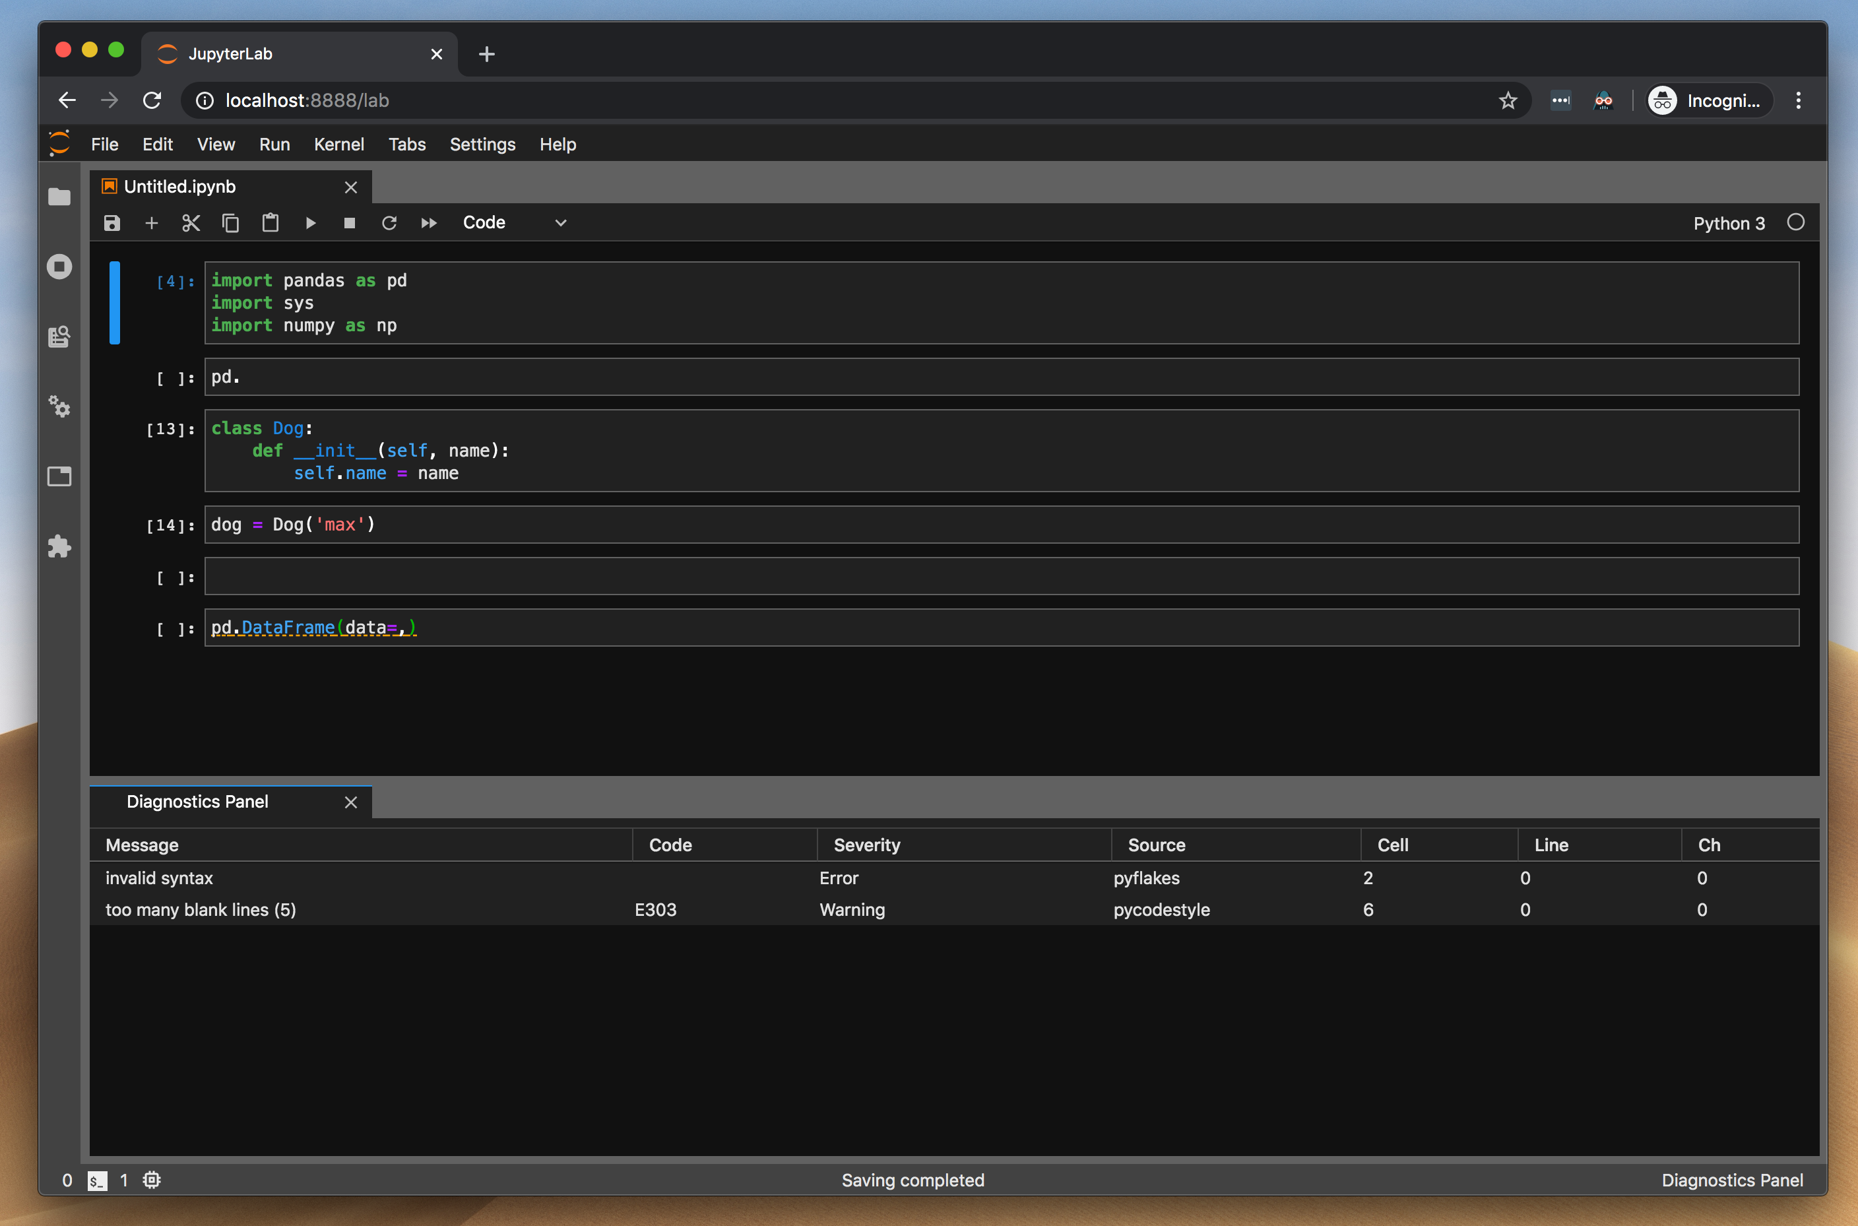Viewport: 1858px width, 1226px height.
Task: Open the File Browser sidebar folder icon
Action: (59, 196)
